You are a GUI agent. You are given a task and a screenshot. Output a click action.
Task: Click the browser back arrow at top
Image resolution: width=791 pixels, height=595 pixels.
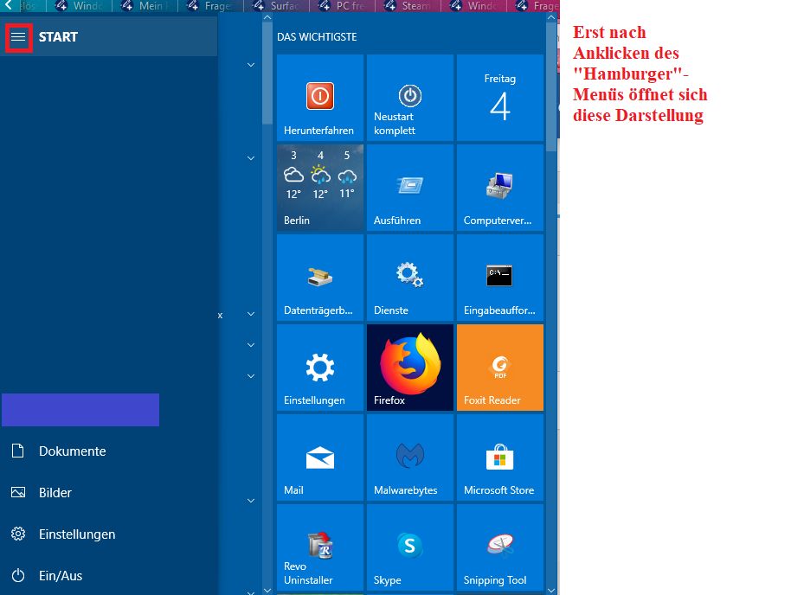[8, 5]
